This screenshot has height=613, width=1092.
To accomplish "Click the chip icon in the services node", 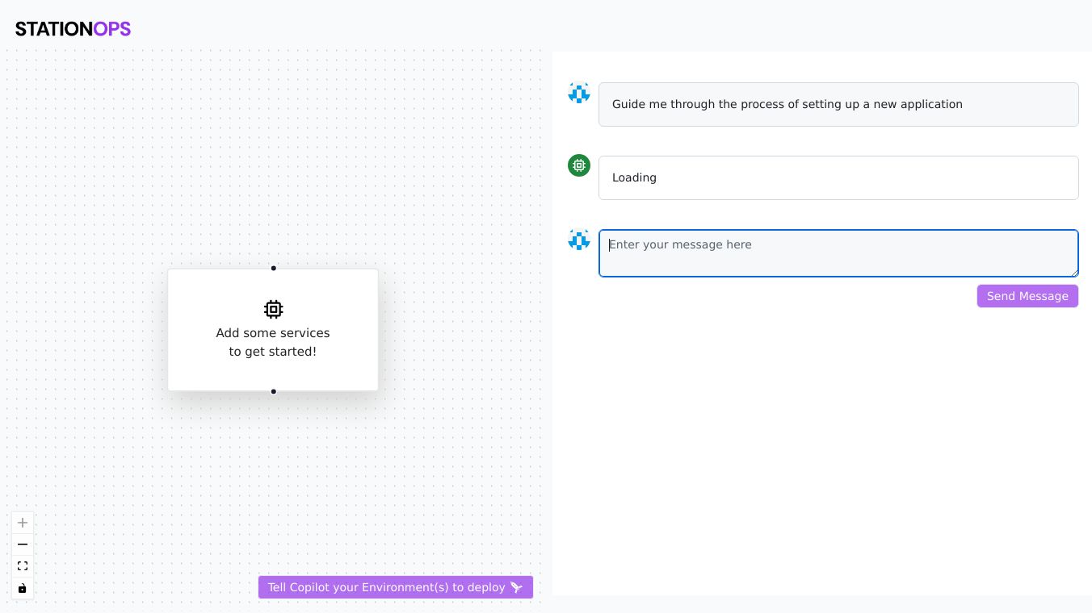I will coord(273,309).
